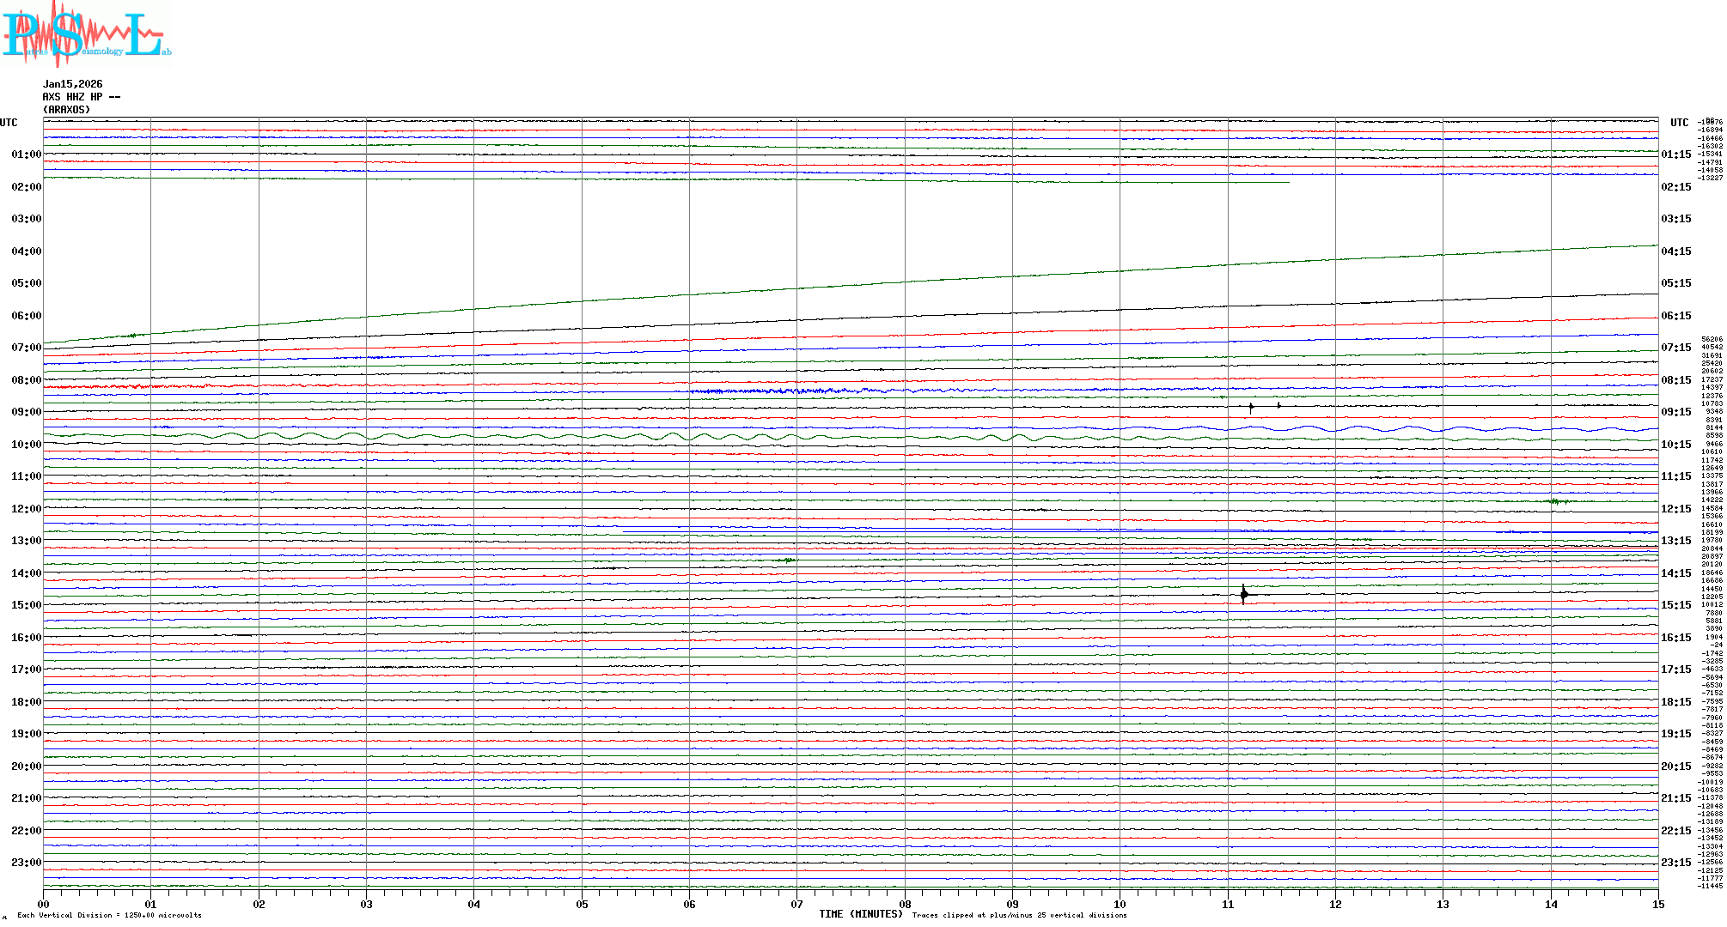Click minute 07 on the bottom time axis
This screenshot has width=1727, height=927.
[796, 905]
